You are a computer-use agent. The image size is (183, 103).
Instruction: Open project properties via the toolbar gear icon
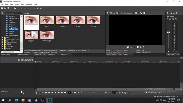click(x=15, y=8)
